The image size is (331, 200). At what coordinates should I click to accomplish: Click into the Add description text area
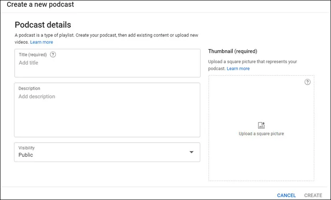pos(107,110)
